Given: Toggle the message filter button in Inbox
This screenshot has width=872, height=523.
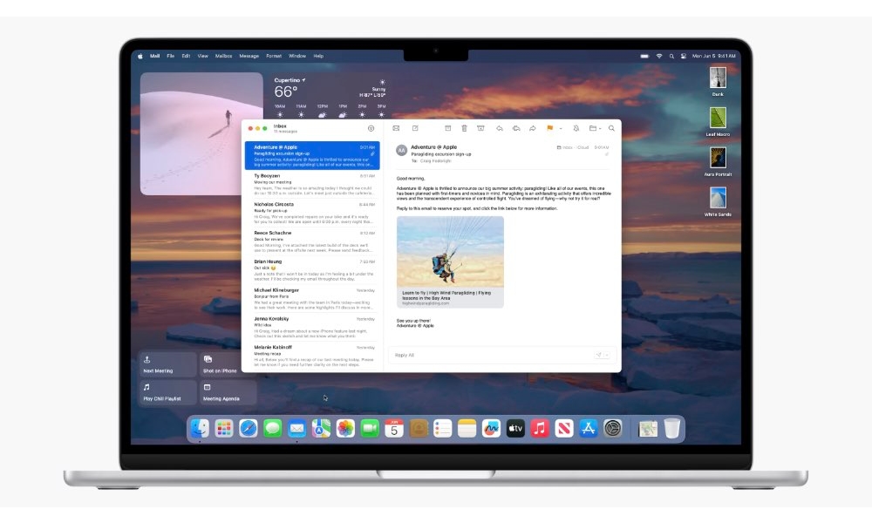Looking at the screenshot, I should click(371, 128).
